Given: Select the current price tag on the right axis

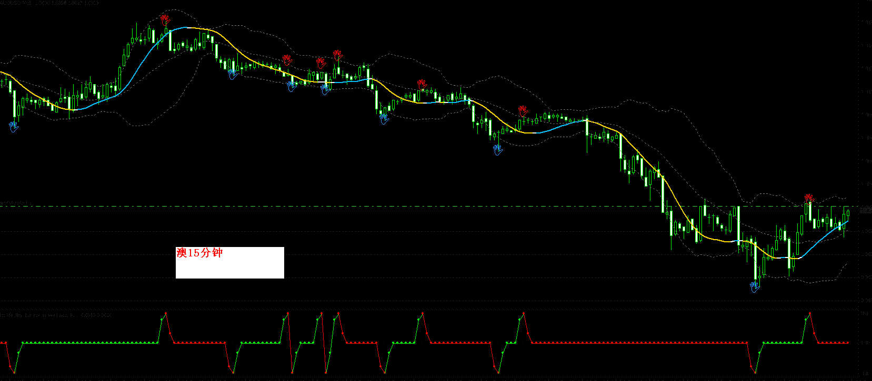Looking at the screenshot, I should [x=866, y=210].
